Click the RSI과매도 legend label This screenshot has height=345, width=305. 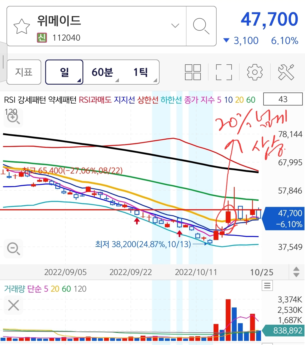(95, 100)
